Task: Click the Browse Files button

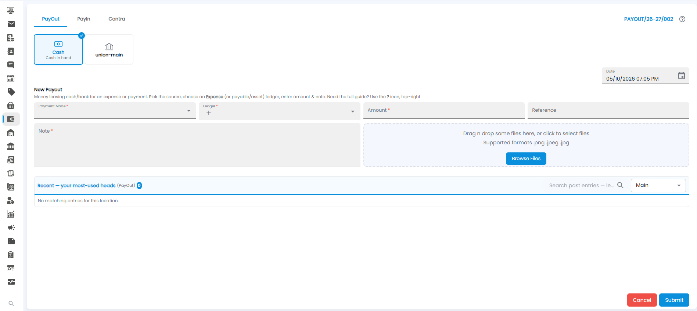Action: tap(526, 159)
